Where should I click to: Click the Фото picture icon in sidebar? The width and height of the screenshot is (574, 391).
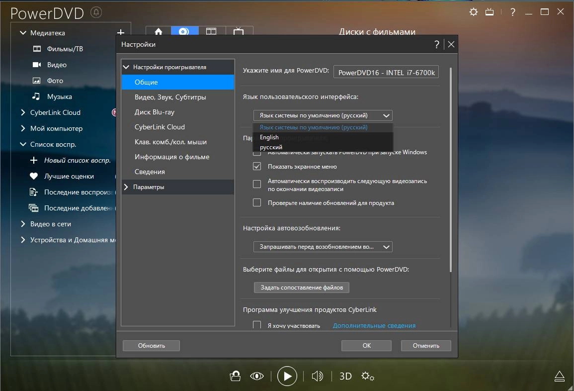(37, 81)
